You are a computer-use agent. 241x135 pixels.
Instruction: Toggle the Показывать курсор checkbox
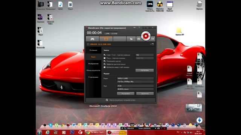[105, 61]
